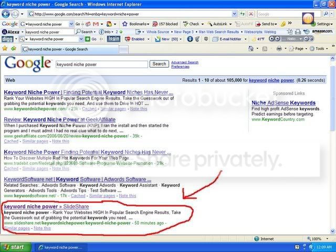Expand the address bar history dropdown
This screenshot has height=252, width=336.
[235, 14]
